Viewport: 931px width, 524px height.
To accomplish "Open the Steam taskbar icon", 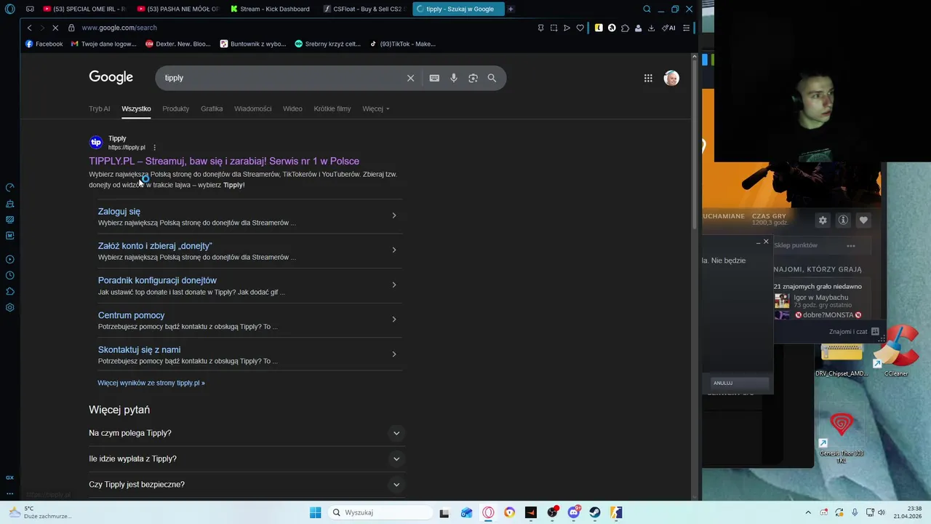I will (x=595, y=512).
